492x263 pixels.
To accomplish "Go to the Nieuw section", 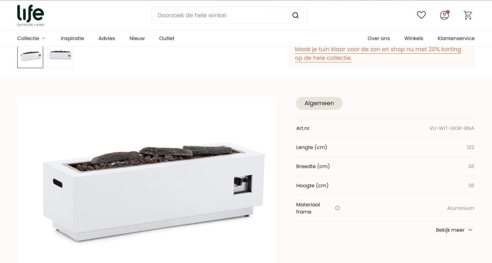I will click(137, 38).
